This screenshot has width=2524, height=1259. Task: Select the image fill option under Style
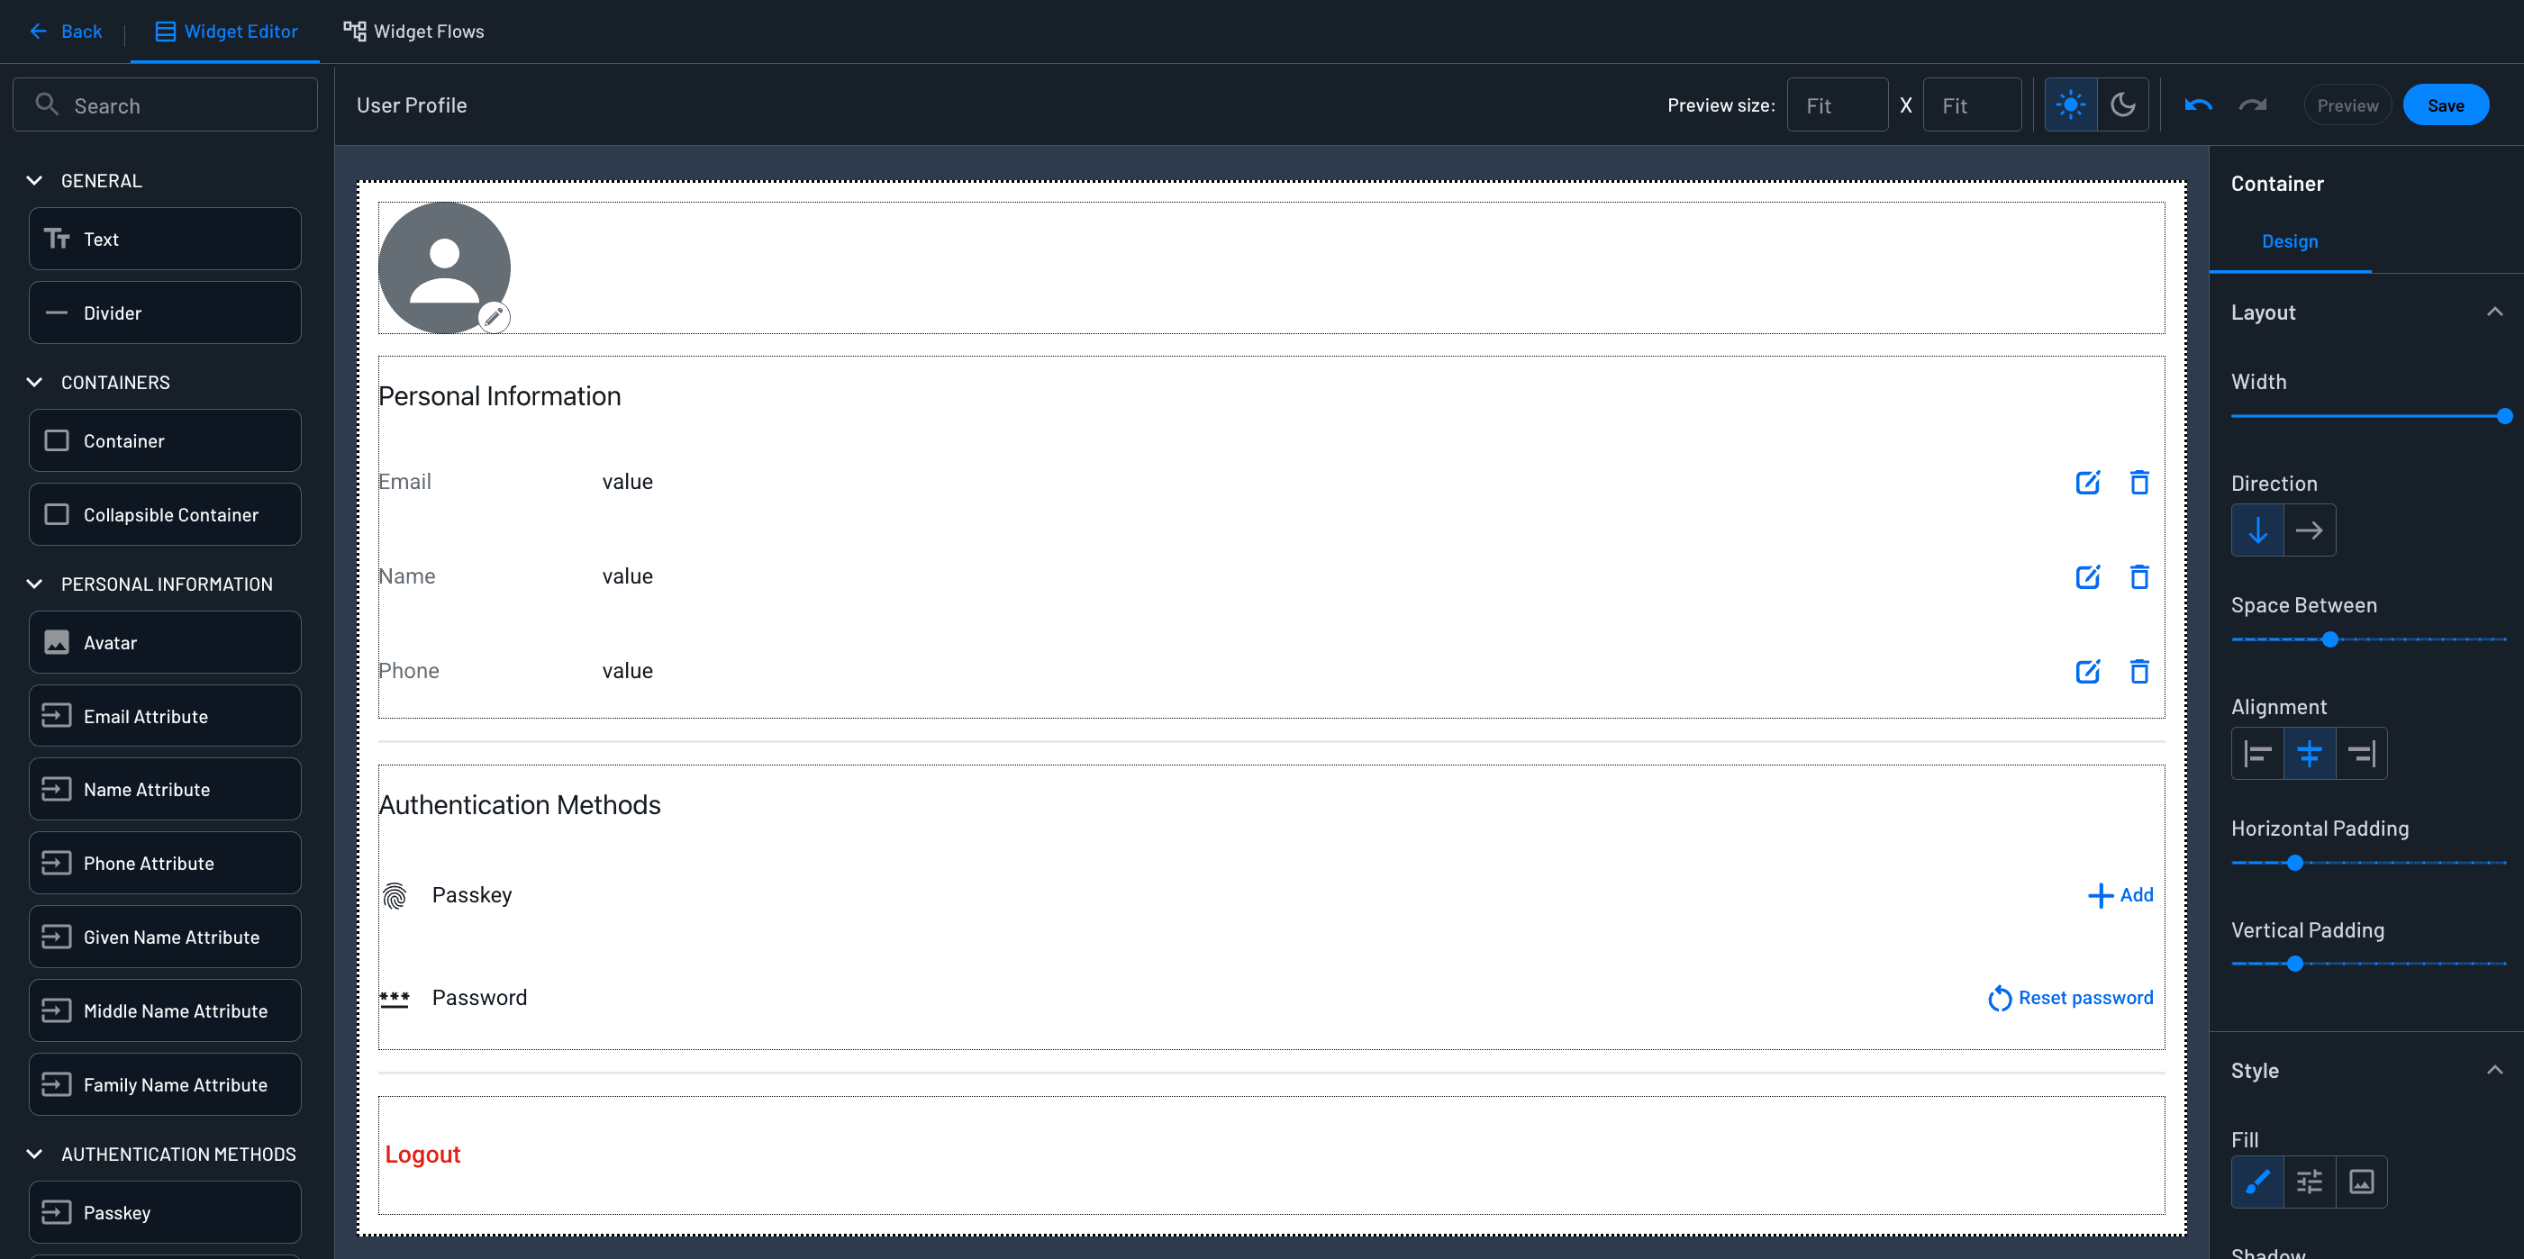(2361, 1182)
